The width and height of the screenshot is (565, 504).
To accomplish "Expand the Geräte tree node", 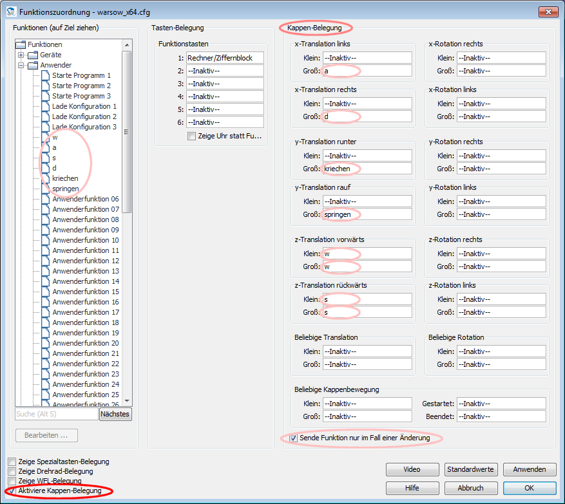I will [21, 55].
